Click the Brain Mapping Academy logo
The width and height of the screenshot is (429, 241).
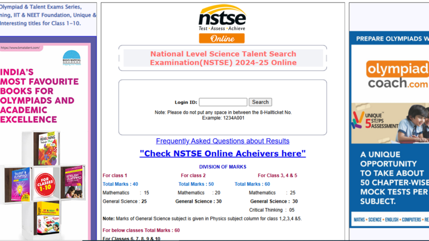tap(72, 58)
